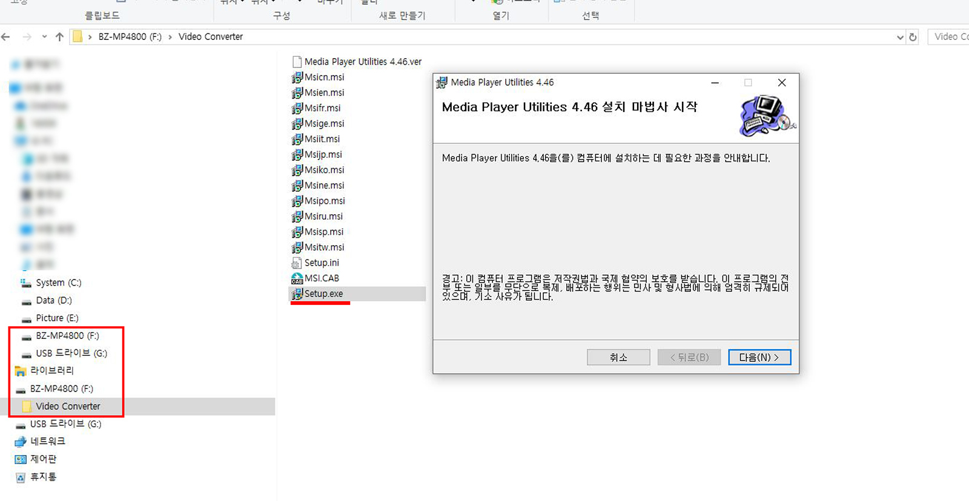
Task: Click the folder icon in address bar
Action: (78, 37)
